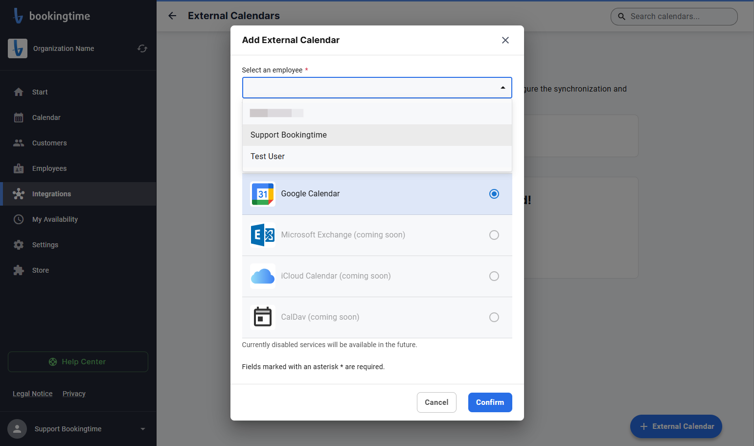This screenshot has width=754, height=446.
Task: Collapse the employee dropdown arrow
Action: tap(503, 88)
